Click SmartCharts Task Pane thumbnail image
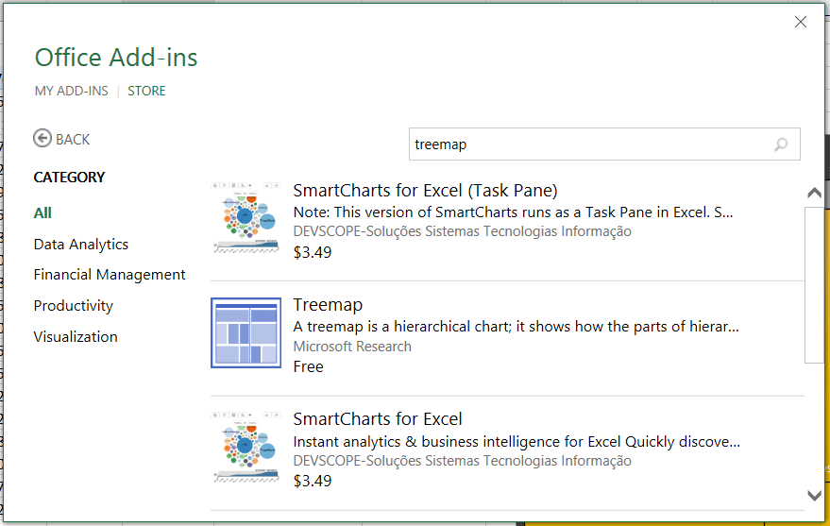The image size is (830, 526). pyautogui.click(x=246, y=218)
